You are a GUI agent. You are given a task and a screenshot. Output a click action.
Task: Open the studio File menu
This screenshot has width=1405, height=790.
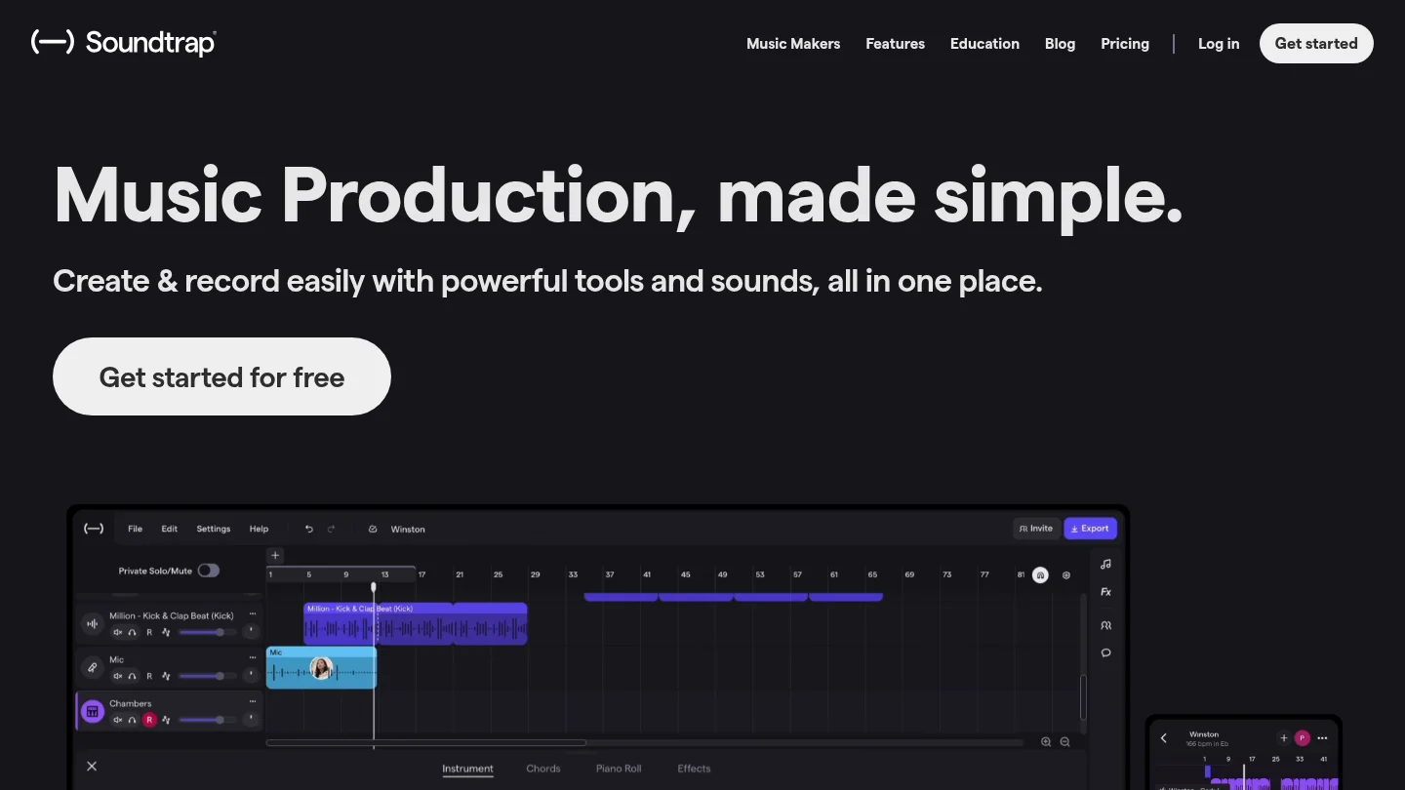[x=136, y=529]
